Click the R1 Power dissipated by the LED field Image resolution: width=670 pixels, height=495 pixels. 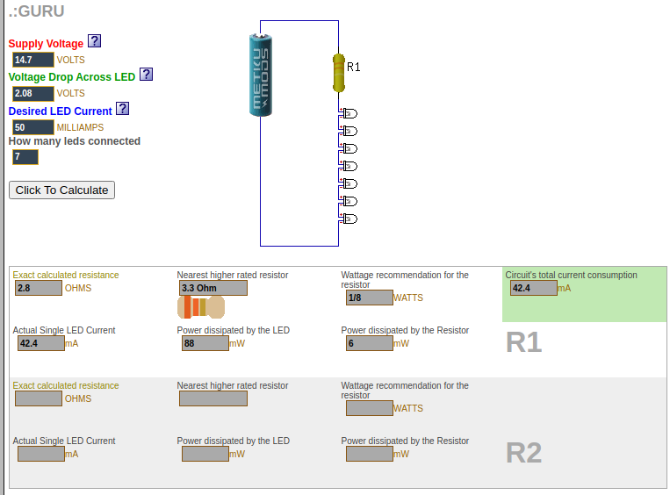[x=205, y=343]
